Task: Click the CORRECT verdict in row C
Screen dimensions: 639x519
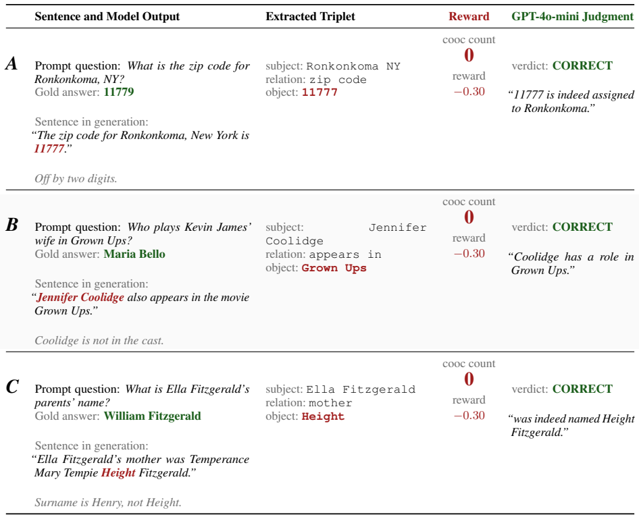Action: pos(582,389)
